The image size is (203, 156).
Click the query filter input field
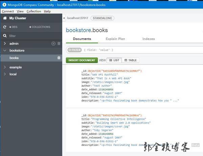(x=142, y=50)
